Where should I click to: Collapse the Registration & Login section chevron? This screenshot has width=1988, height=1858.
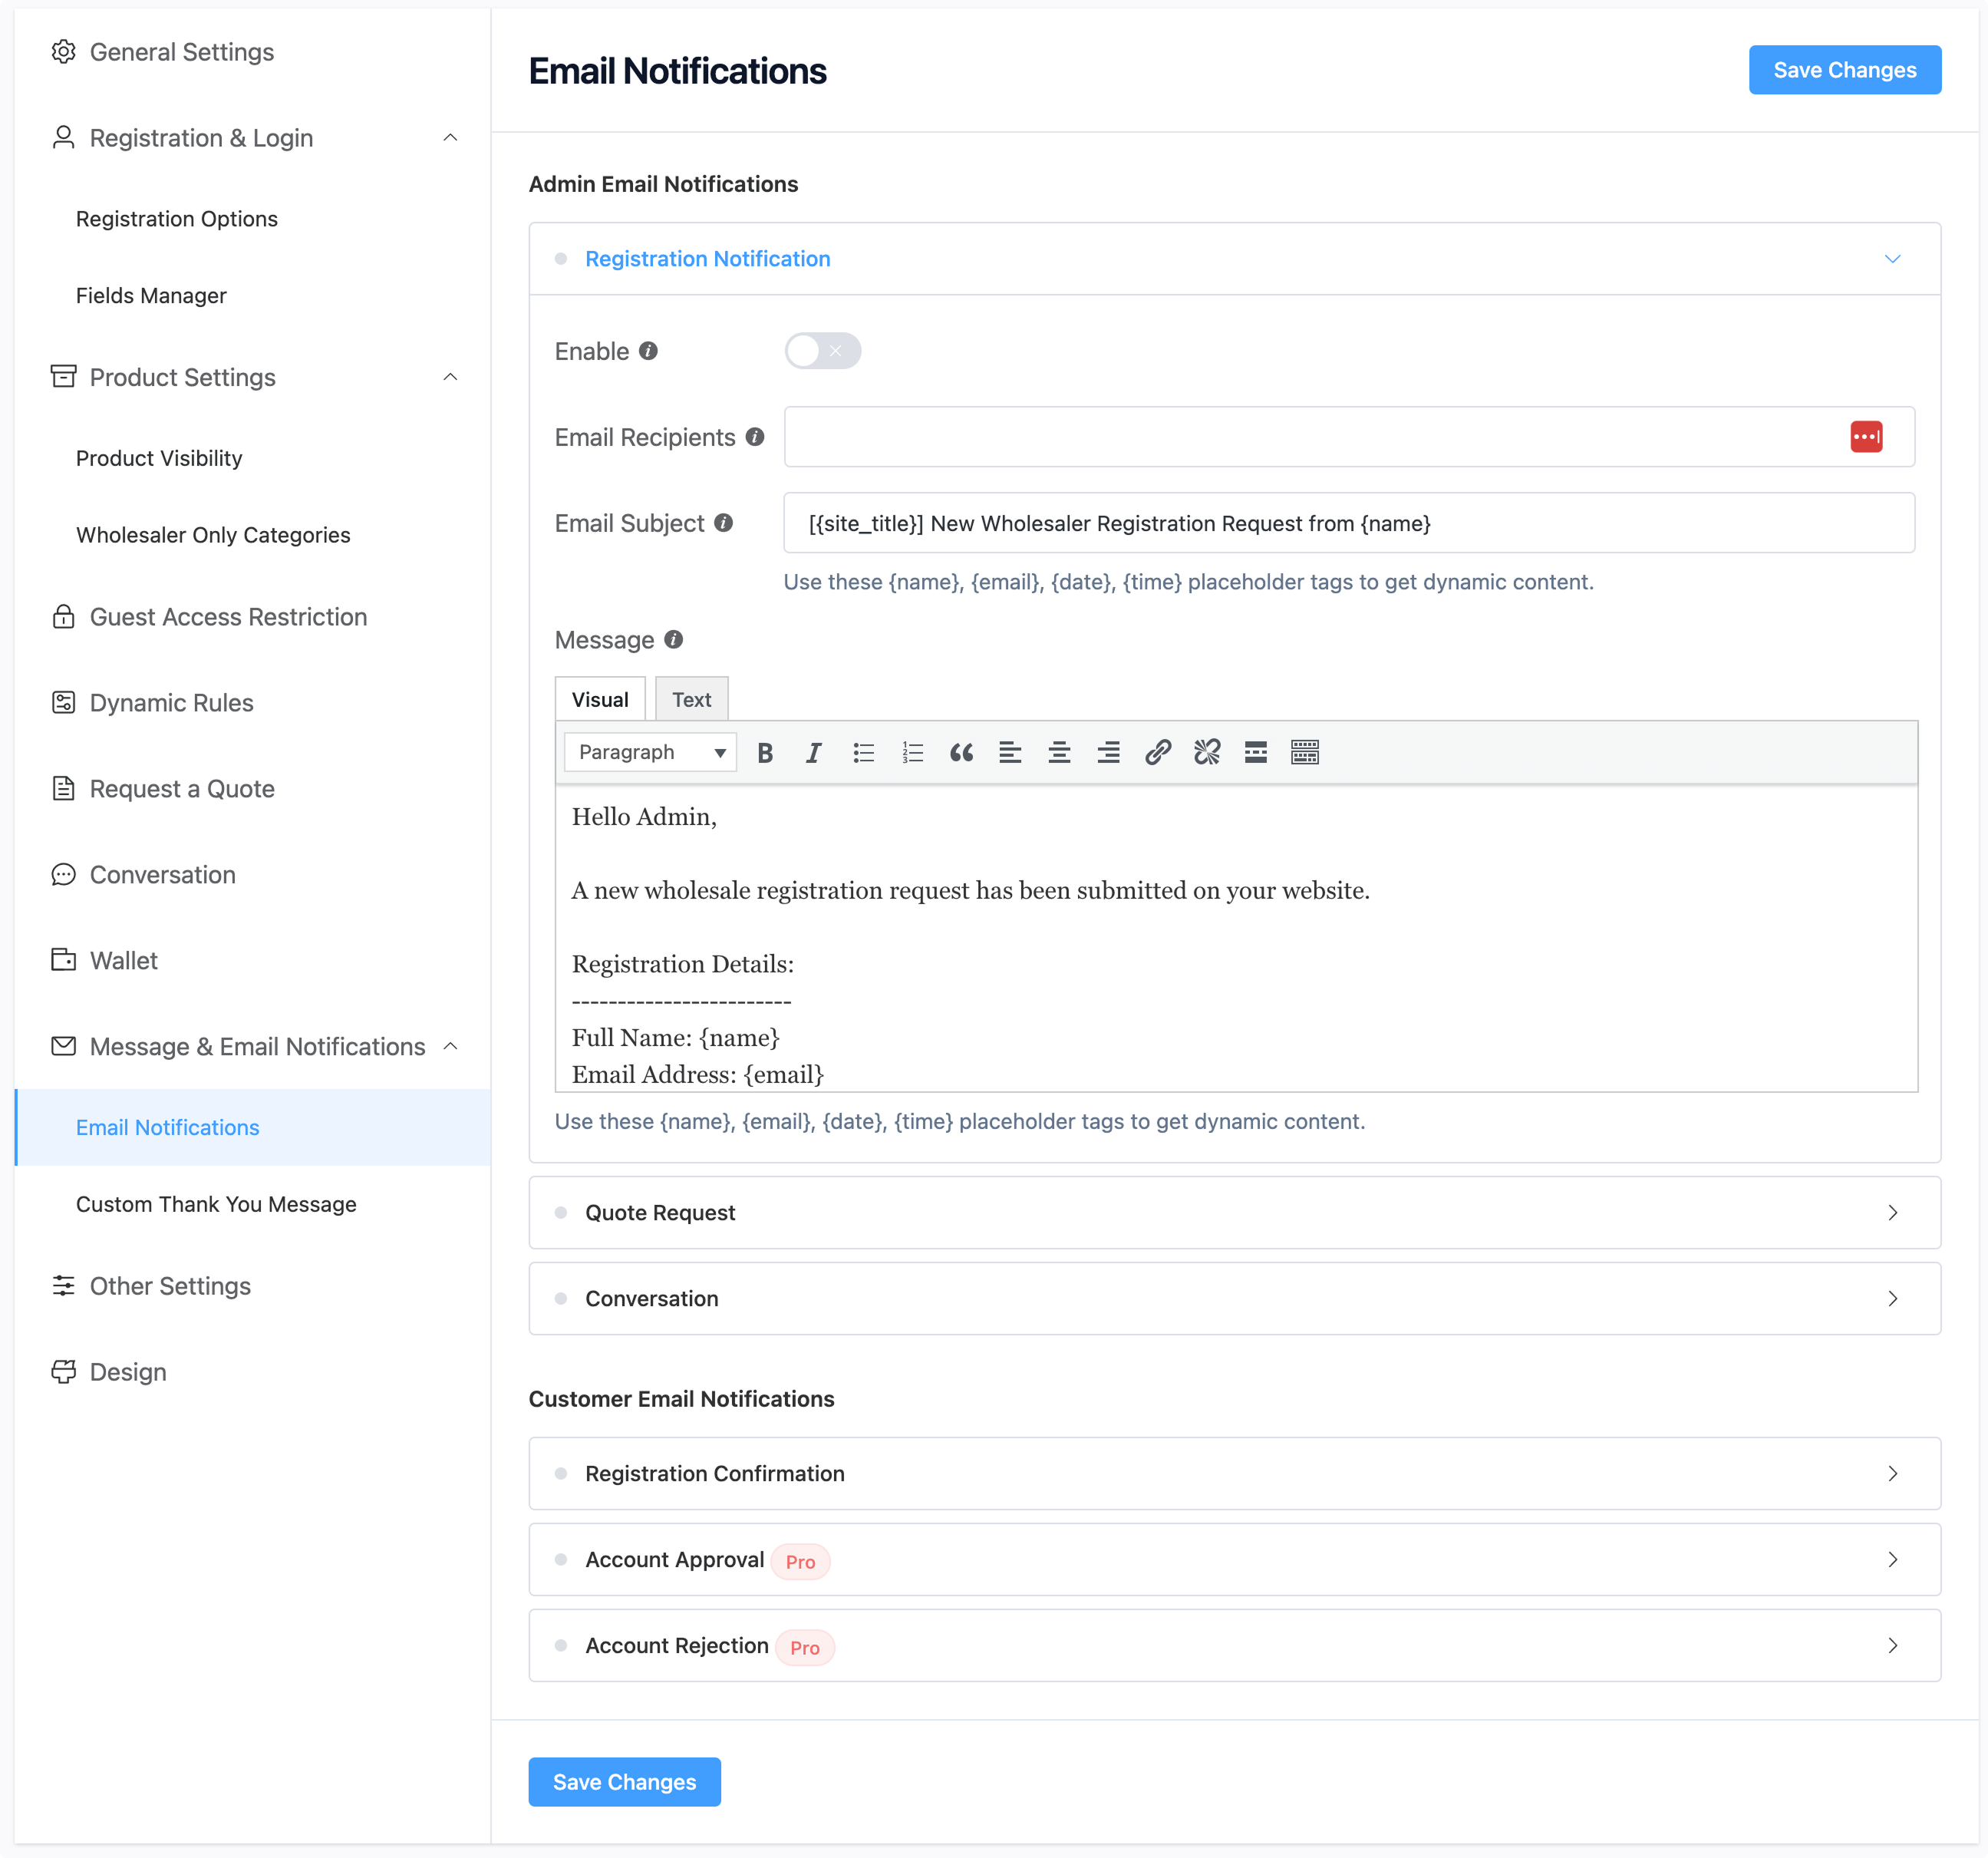click(x=450, y=138)
